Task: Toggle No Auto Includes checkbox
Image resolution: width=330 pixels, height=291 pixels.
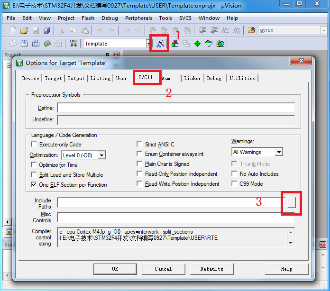Action: 234,173
